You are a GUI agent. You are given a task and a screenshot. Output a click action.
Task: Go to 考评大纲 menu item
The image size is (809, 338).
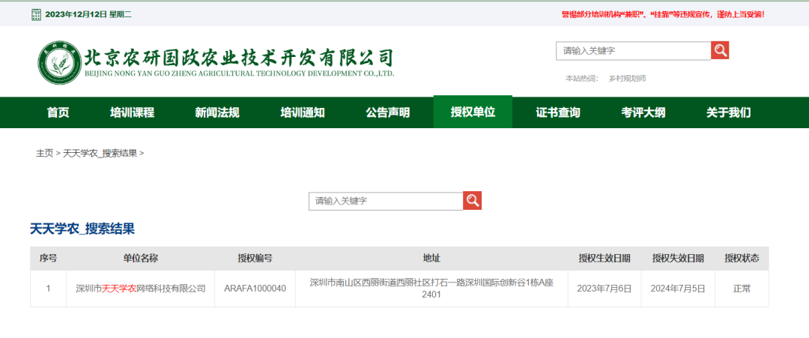pos(643,112)
